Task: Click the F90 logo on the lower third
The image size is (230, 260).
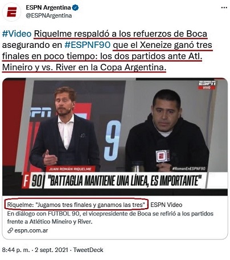Action: click(32, 181)
